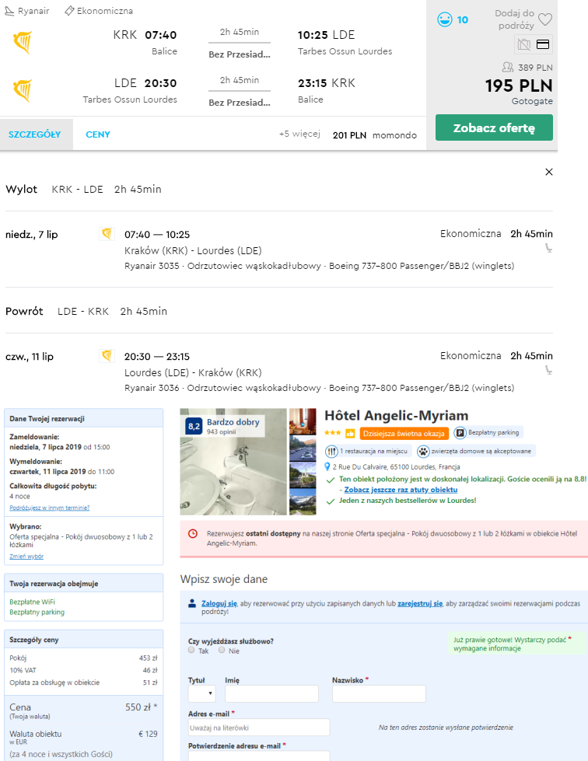Viewport: 588px width, 761px height.
Task: Open the second small hotel thumbnail
Action: click(x=303, y=449)
